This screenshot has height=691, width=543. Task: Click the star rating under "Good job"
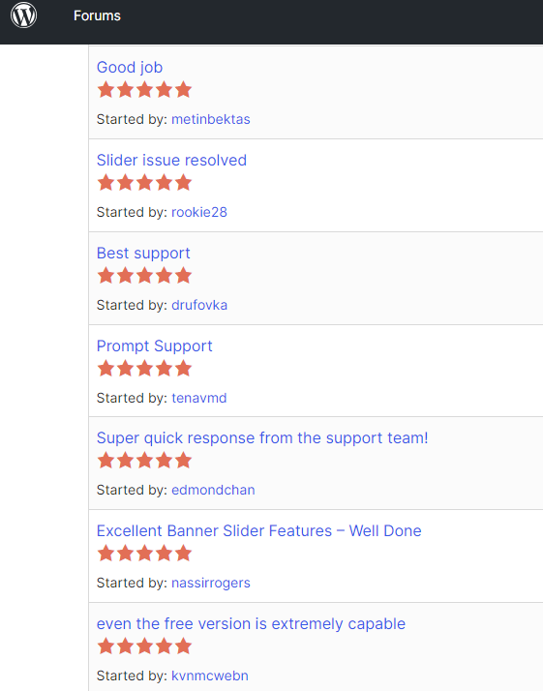pos(144,89)
